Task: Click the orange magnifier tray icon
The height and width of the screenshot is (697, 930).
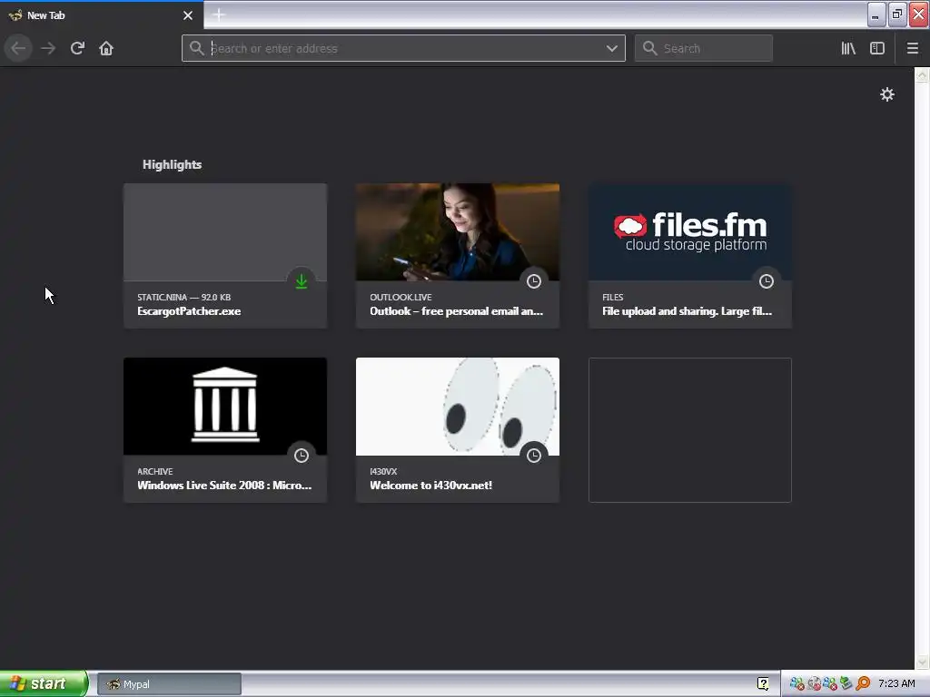Action: (x=863, y=683)
